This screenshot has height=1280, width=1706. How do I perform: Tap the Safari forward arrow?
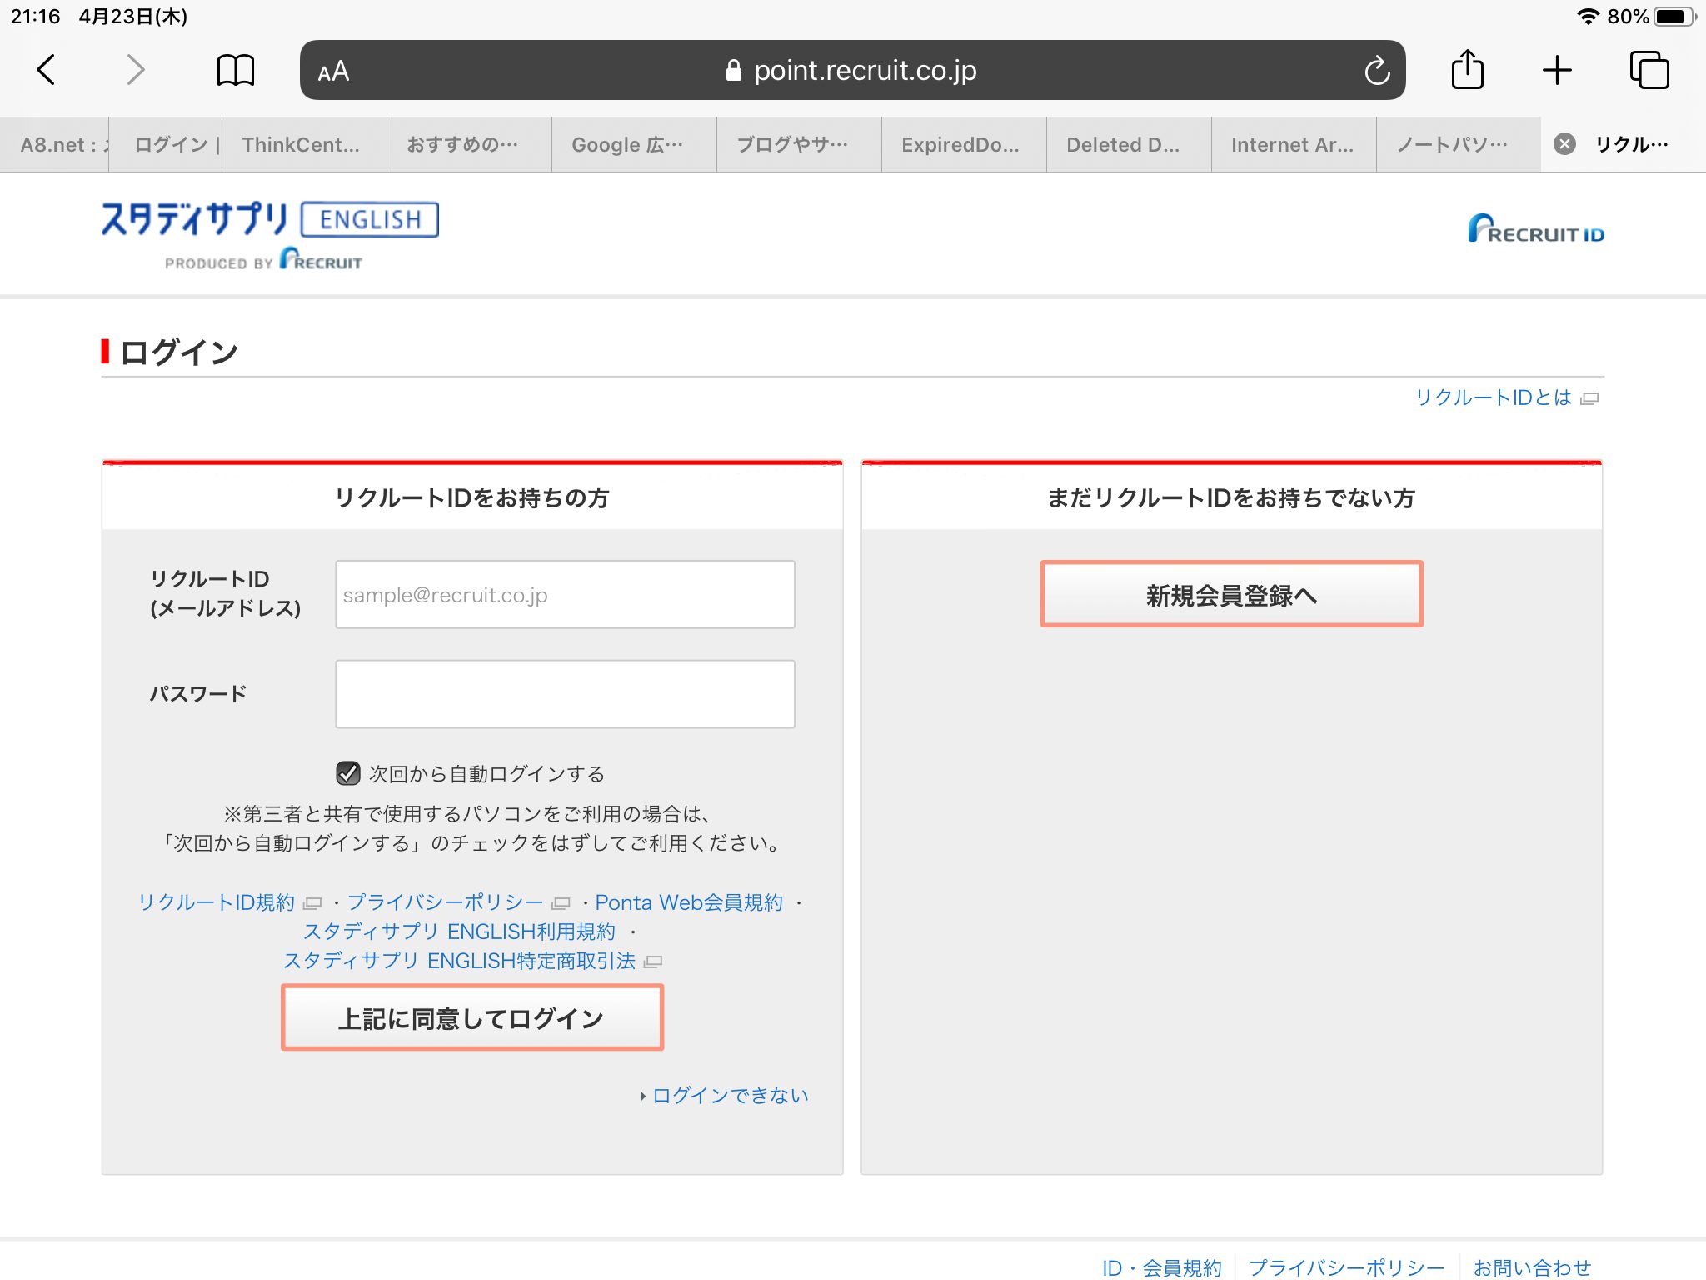pyautogui.click(x=135, y=70)
